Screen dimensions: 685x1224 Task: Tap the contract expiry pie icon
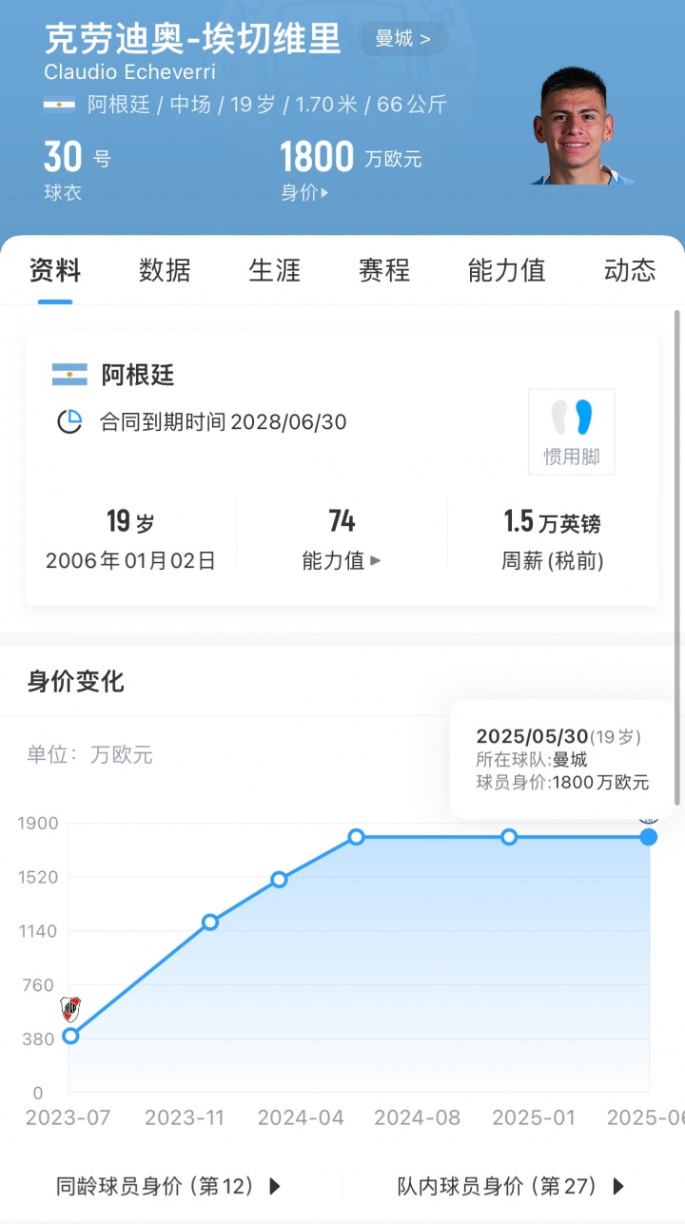coord(69,421)
